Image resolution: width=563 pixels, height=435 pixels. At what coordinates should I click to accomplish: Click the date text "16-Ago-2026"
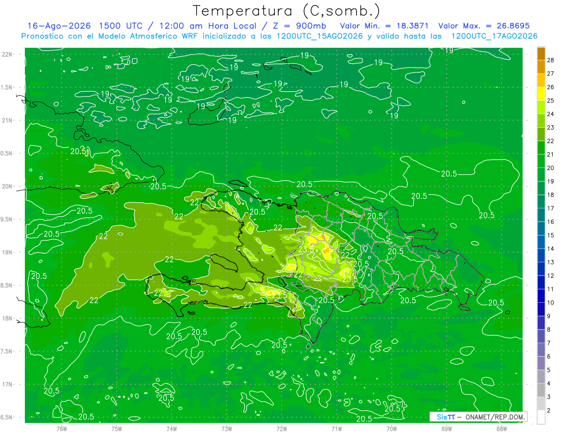pyautogui.click(x=59, y=26)
